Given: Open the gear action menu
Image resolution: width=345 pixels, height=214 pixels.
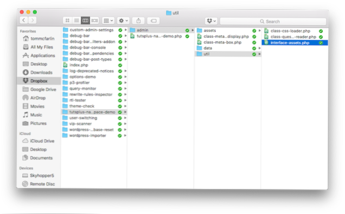Looking at the screenshot, I should (x=123, y=21).
